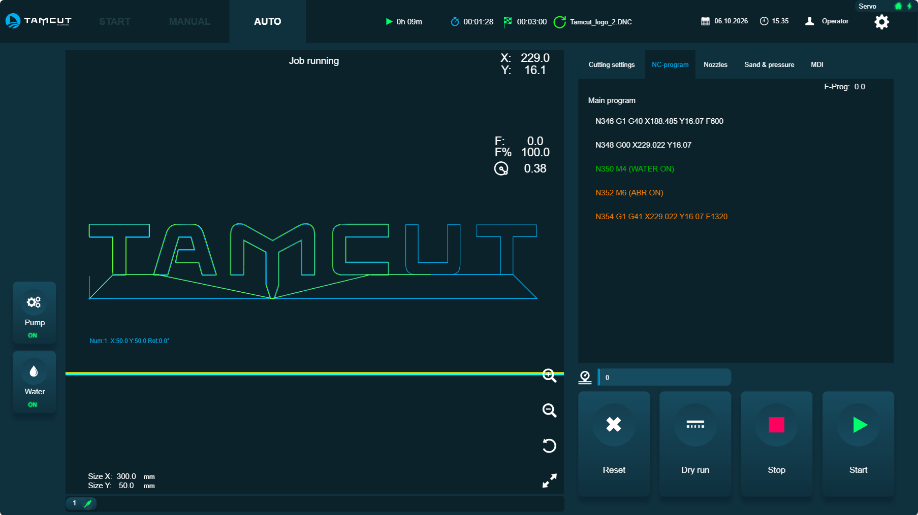Zoom out of the cutting preview
The height and width of the screenshot is (515, 918).
(x=549, y=410)
